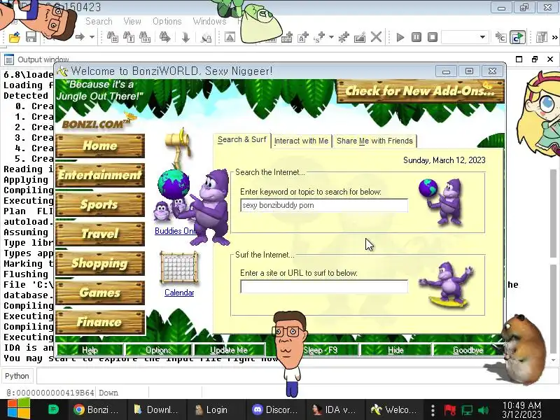Click the Sleep - F9 button

(x=321, y=350)
